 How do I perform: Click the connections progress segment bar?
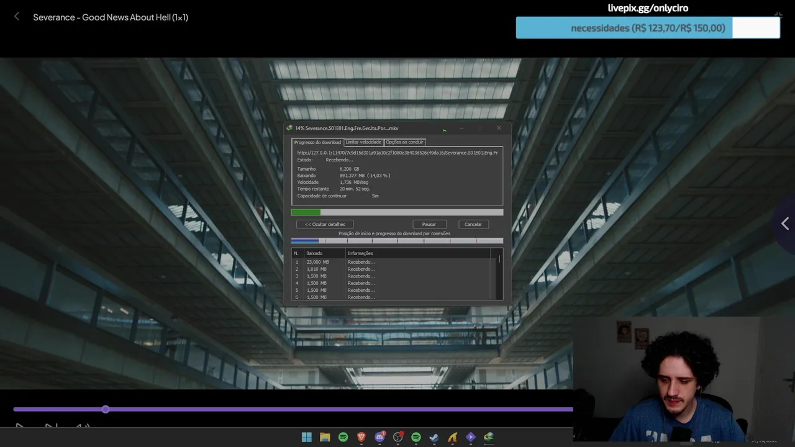(397, 241)
